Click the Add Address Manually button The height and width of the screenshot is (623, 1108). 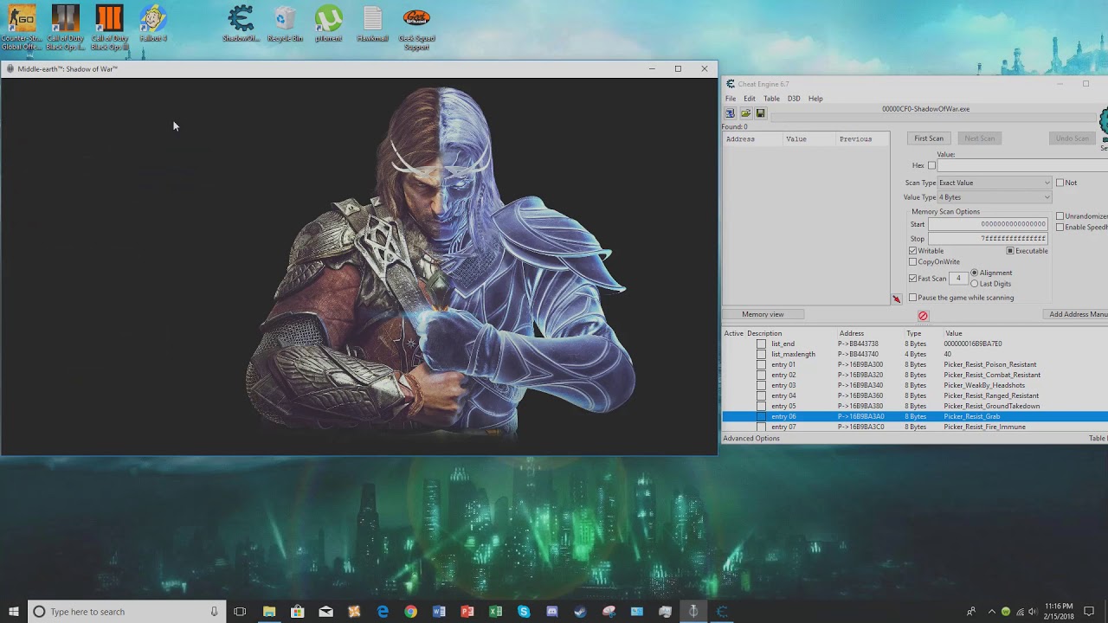coord(1076,315)
